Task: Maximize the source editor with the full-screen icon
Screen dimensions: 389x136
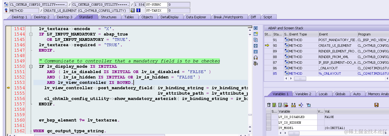Action: click(x=256, y=46)
